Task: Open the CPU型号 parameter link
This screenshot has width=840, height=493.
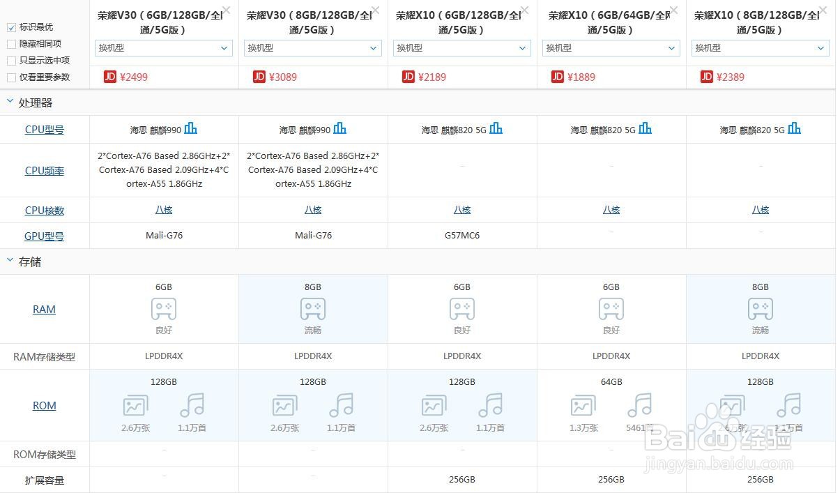Action: coord(45,130)
